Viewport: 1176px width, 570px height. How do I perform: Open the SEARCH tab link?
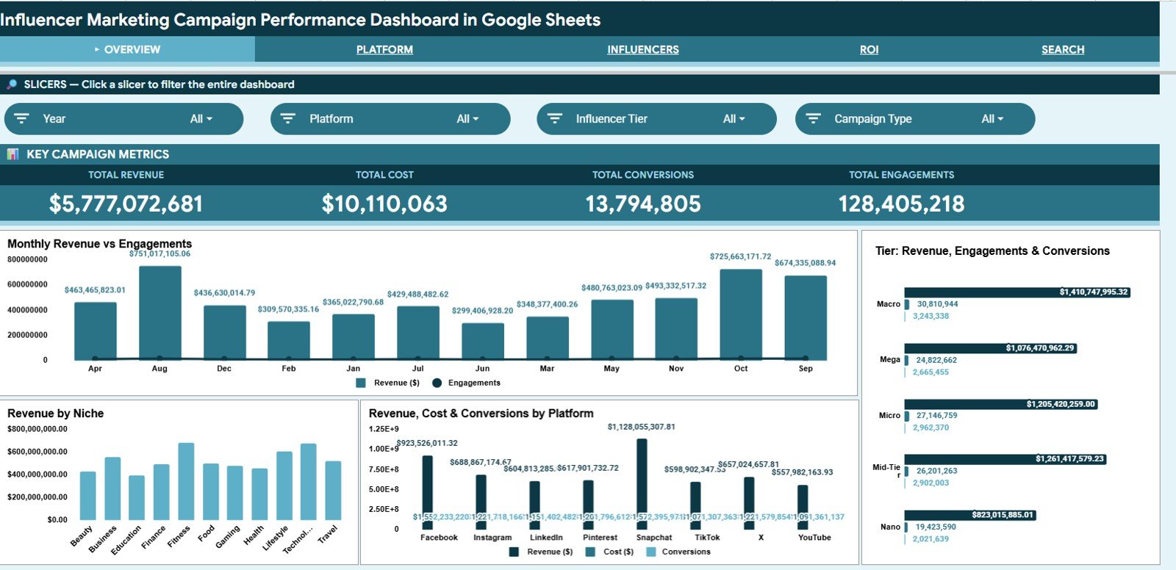point(1063,49)
